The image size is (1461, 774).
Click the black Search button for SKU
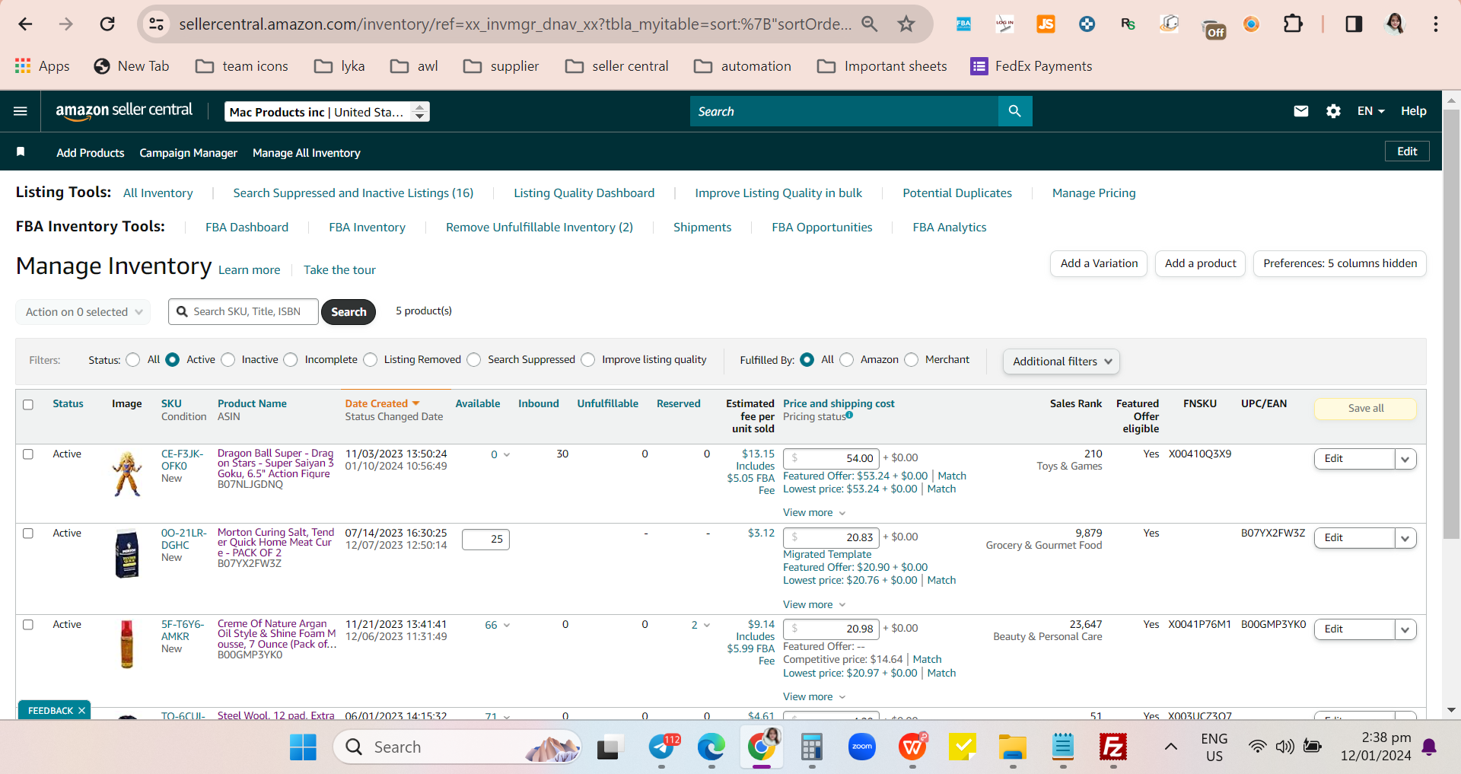(349, 312)
